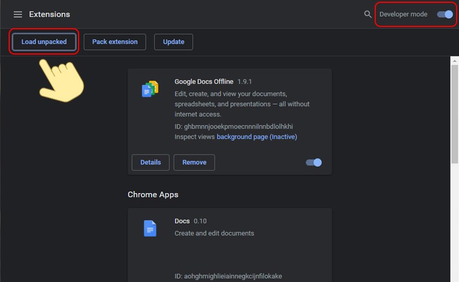Disable Developer mode toggle
Screen dimensions: 459x282
(x=445, y=14)
